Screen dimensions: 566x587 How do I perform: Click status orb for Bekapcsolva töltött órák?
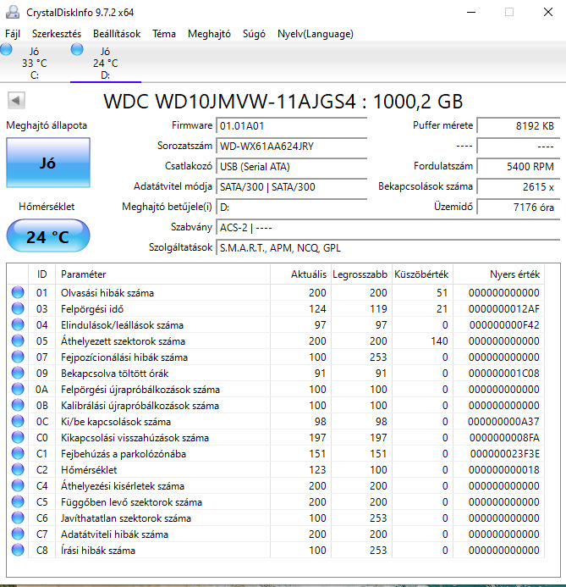(18, 373)
